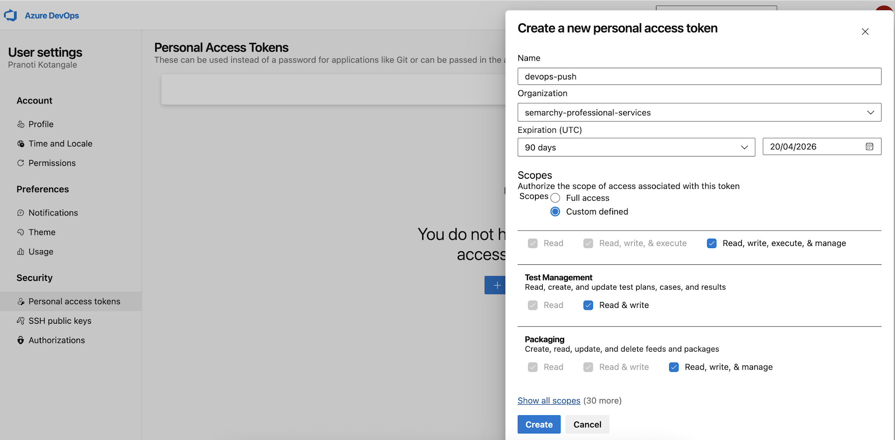Click the token Name input field
Viewport: 895px width, 440px height.
click(x=699, y=76)
